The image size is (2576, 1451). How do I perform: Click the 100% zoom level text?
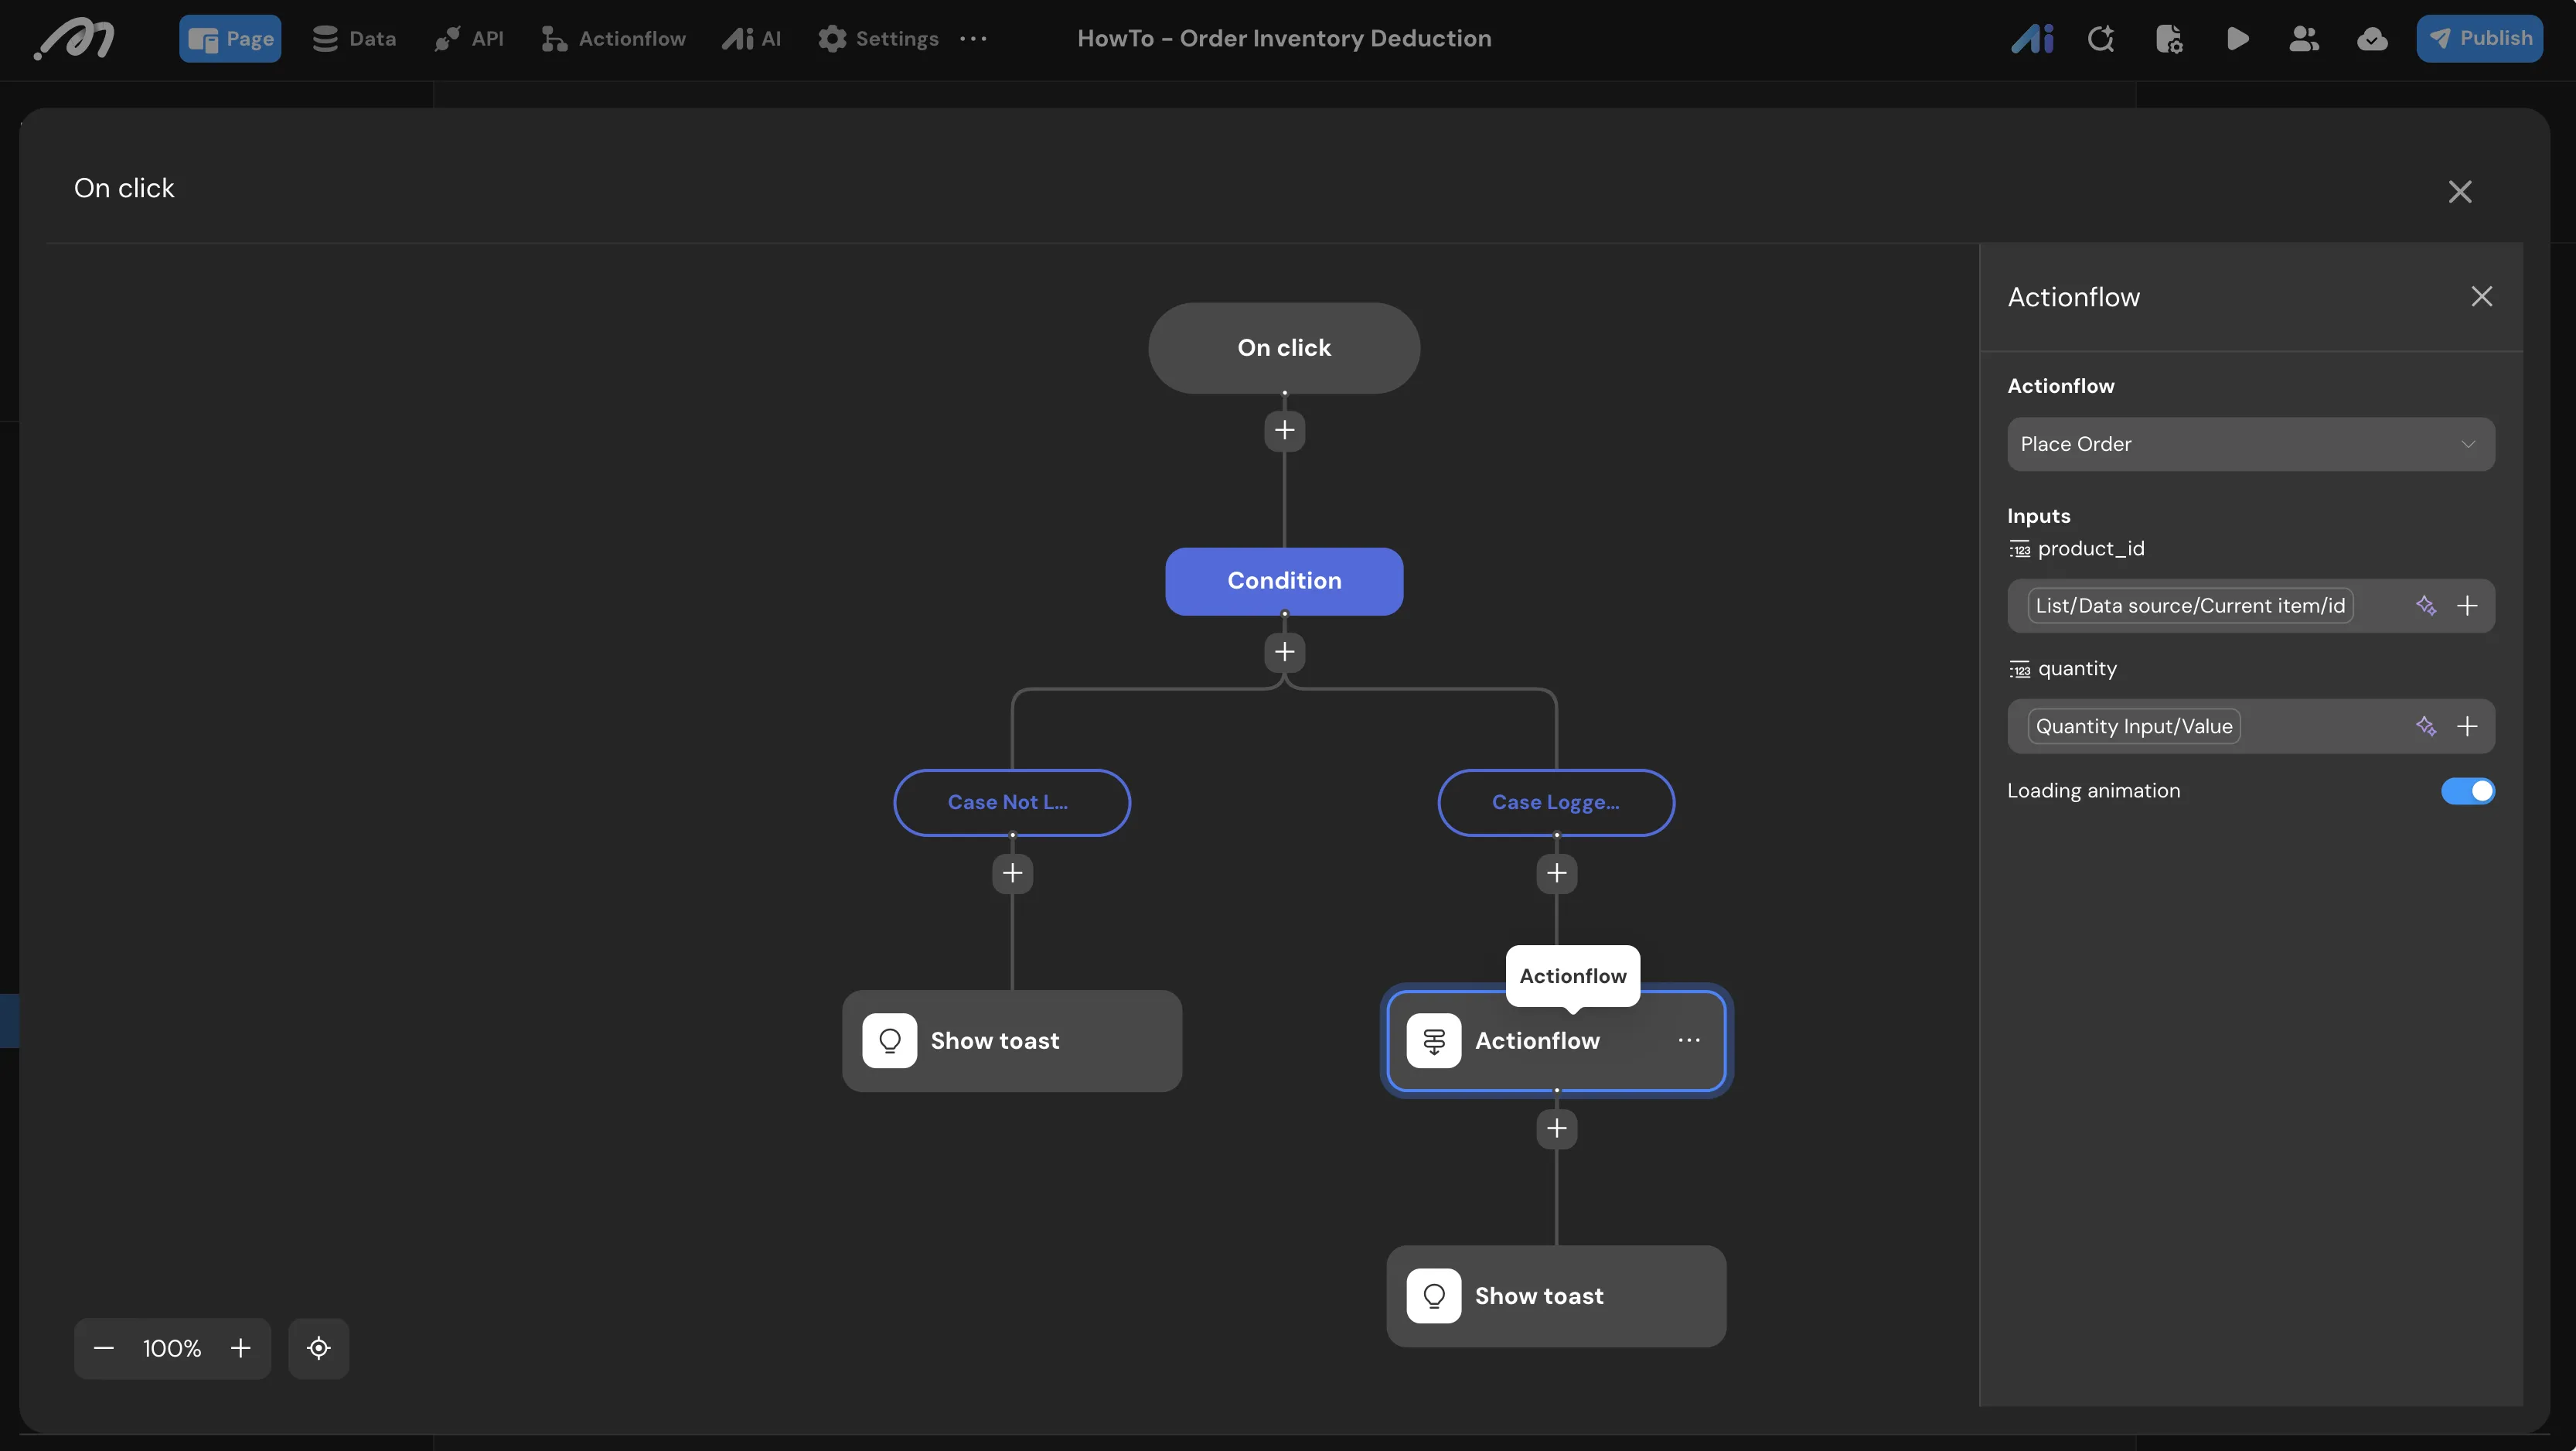[172, 1348]
